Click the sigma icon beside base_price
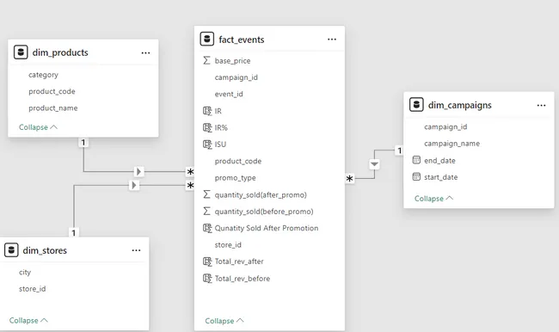This screenshot has width=559, height=332. point(206,60)
